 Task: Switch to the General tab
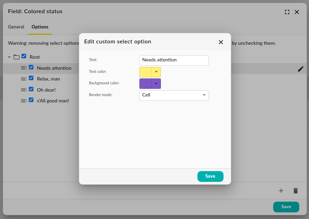(16, 27)
